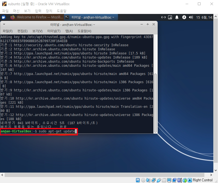Click the optical drive status icon
Screen dimensions: 218x183
[x=143, y=180]
